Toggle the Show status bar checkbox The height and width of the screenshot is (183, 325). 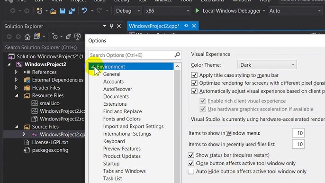click(x=191, y=155)
